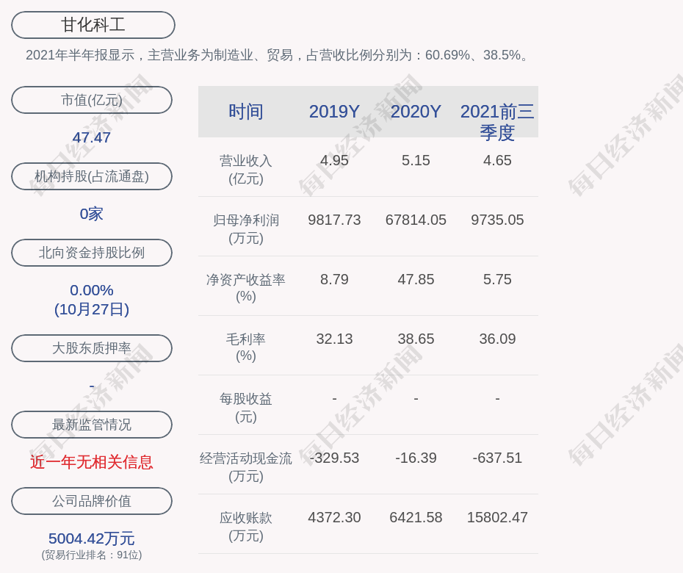Screen dimensions: 683x573
Task: Click the 2021前三季度 column header
Action: coord(497,122)
